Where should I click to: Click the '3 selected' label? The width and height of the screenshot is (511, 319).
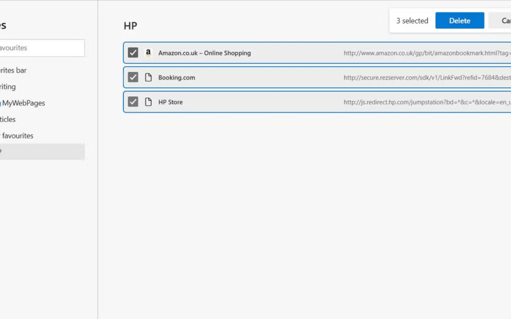(x=412, y=21)
